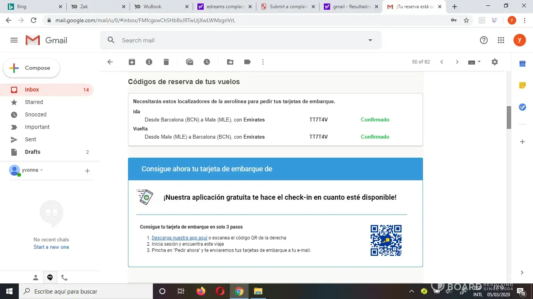Open the Windows Start menu

click(9, 291)
